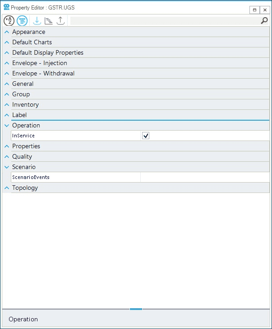Select Envelope - Withdrawal header text
Viewport: 272px width, 329px height.
pos(43,73)
